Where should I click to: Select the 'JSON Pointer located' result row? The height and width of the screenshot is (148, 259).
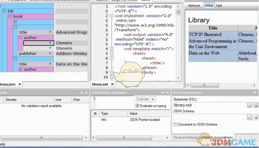click(x=131, y=120)
